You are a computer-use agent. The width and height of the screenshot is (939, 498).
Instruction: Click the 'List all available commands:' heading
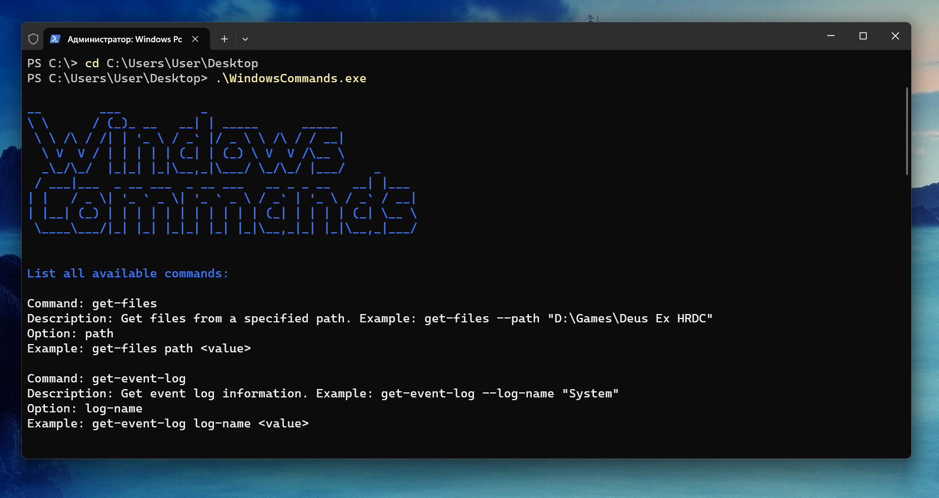[x=128, y=273]
